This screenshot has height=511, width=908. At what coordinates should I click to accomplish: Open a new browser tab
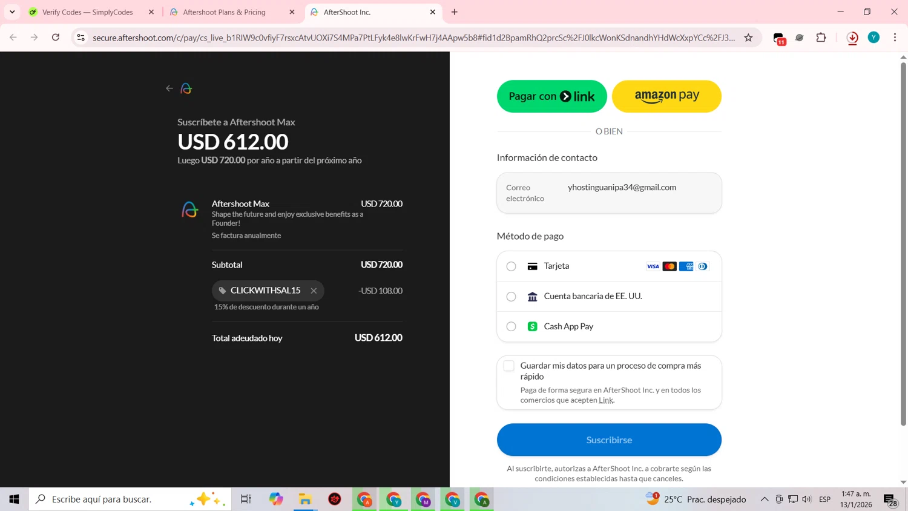point(455,12)
